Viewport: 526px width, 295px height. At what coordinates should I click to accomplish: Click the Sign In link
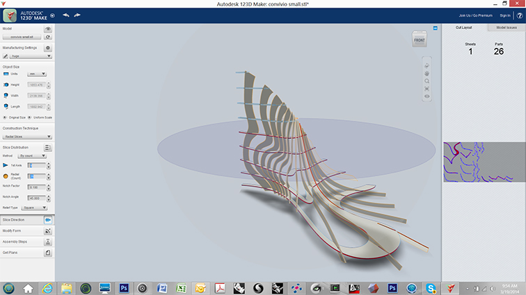[505, 15]
